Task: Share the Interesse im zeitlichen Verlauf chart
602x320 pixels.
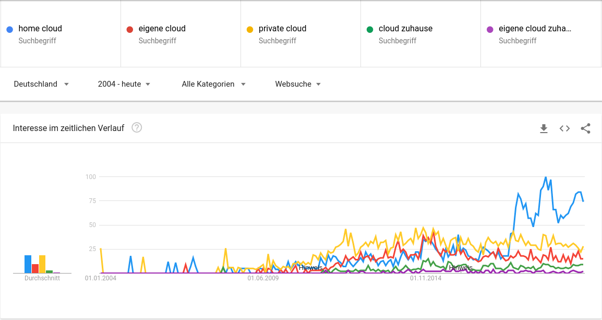Action: point(585,128)
